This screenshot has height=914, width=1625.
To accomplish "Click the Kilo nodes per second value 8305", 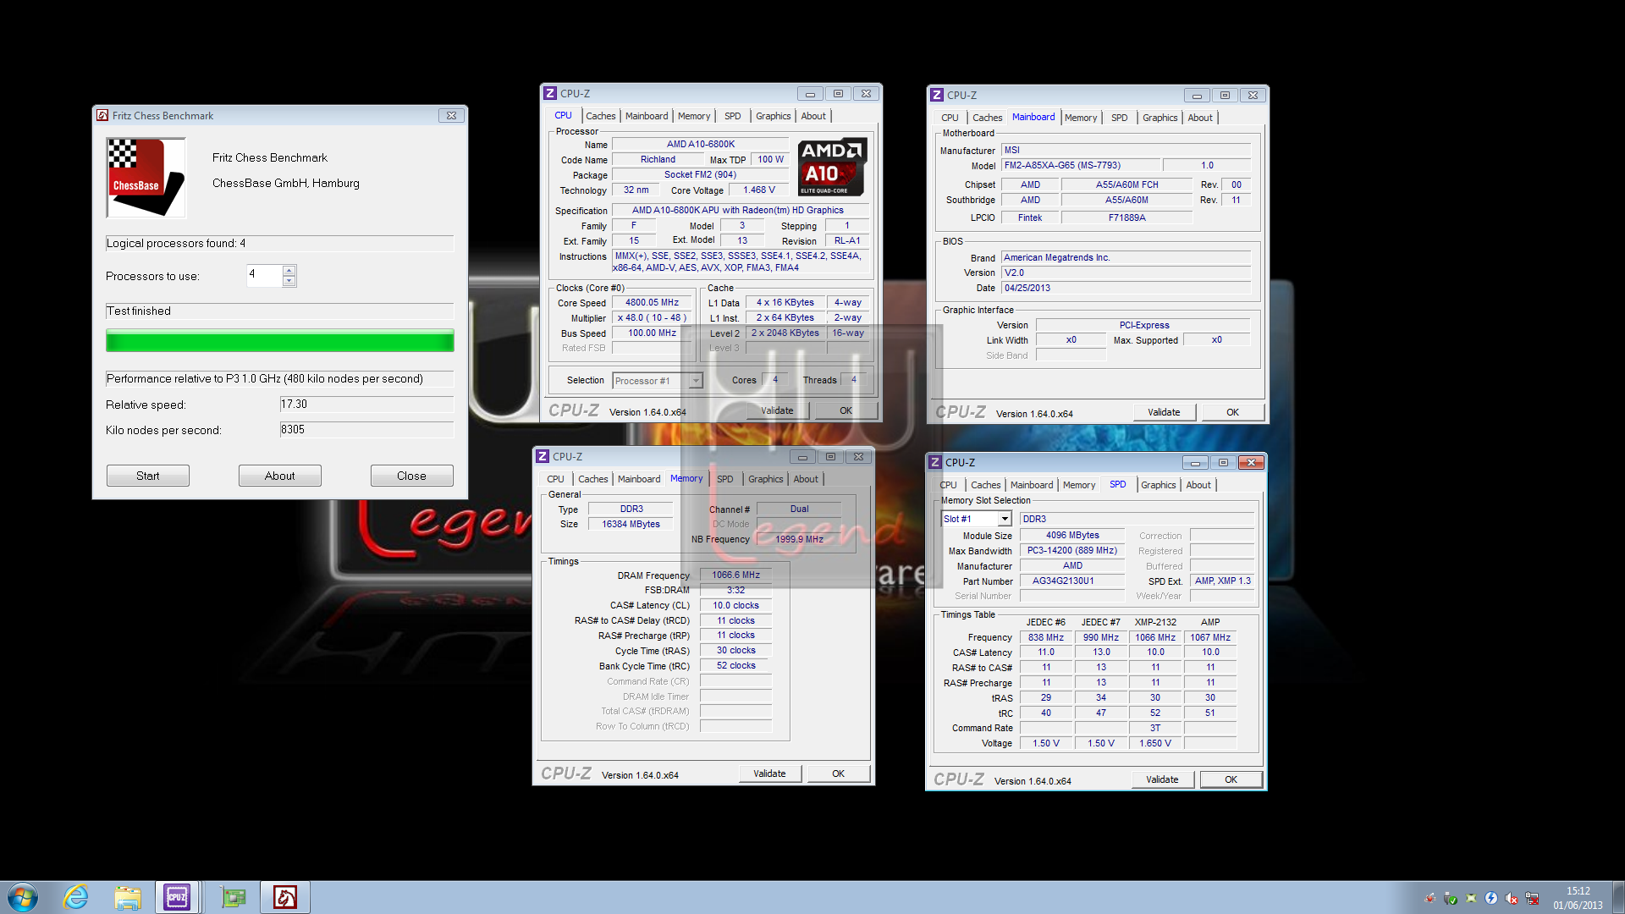I will [366, 430].
